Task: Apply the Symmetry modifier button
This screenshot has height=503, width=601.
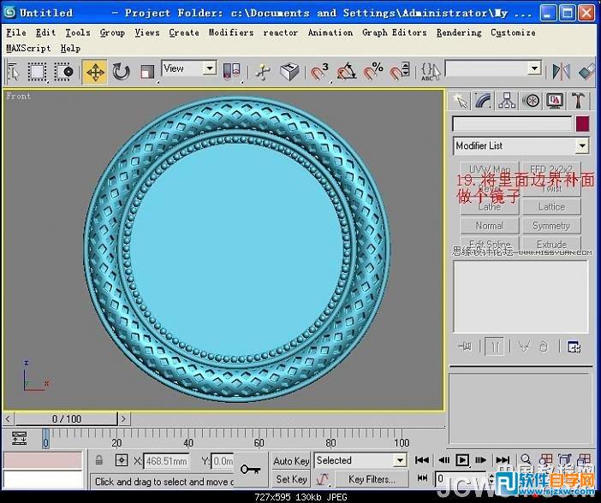Action: point(551,226)
